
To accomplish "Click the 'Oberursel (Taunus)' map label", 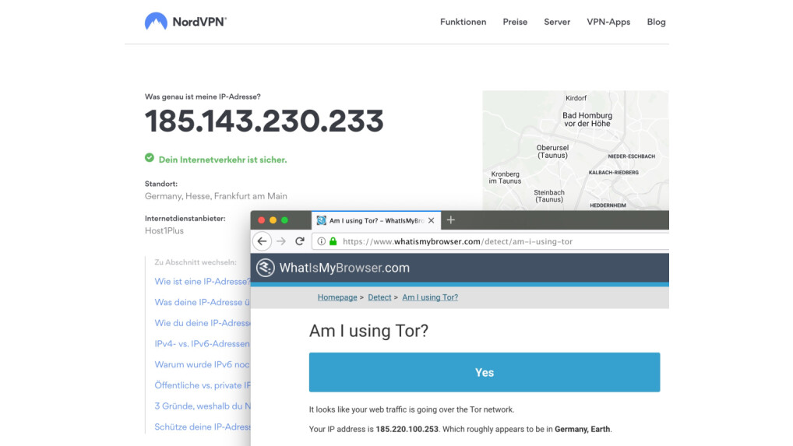I will coord(552,152).
